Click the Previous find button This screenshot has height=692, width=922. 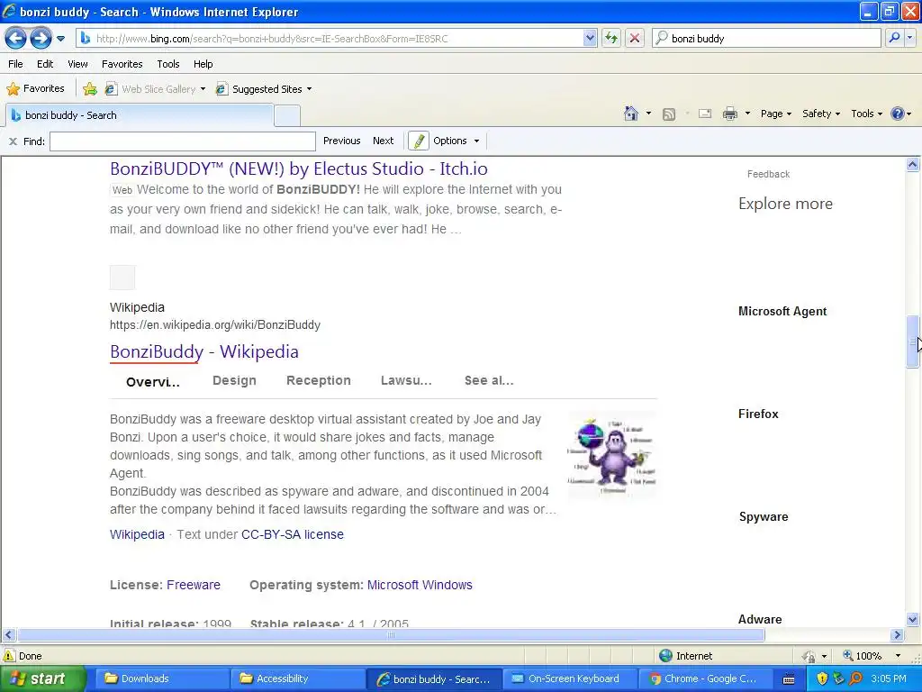(341, 141)
